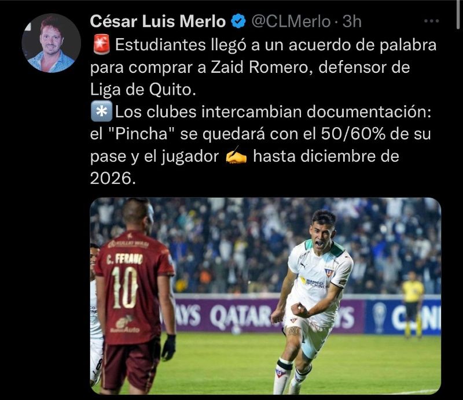Click the trophy logo on the blue board

pos(379,318)
